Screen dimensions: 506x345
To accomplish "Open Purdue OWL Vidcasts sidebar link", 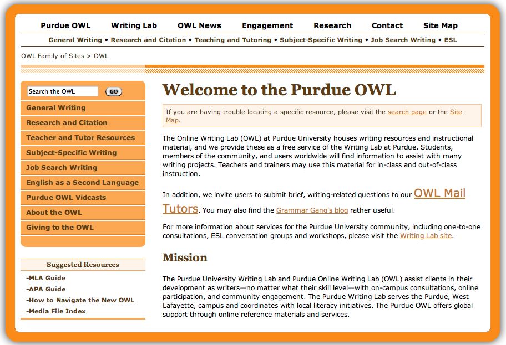I will pyautogui.click(x=66, y=198).
